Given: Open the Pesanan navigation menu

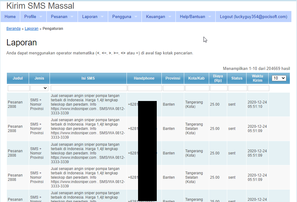Looking at the screenshot, I should (62, 17).
